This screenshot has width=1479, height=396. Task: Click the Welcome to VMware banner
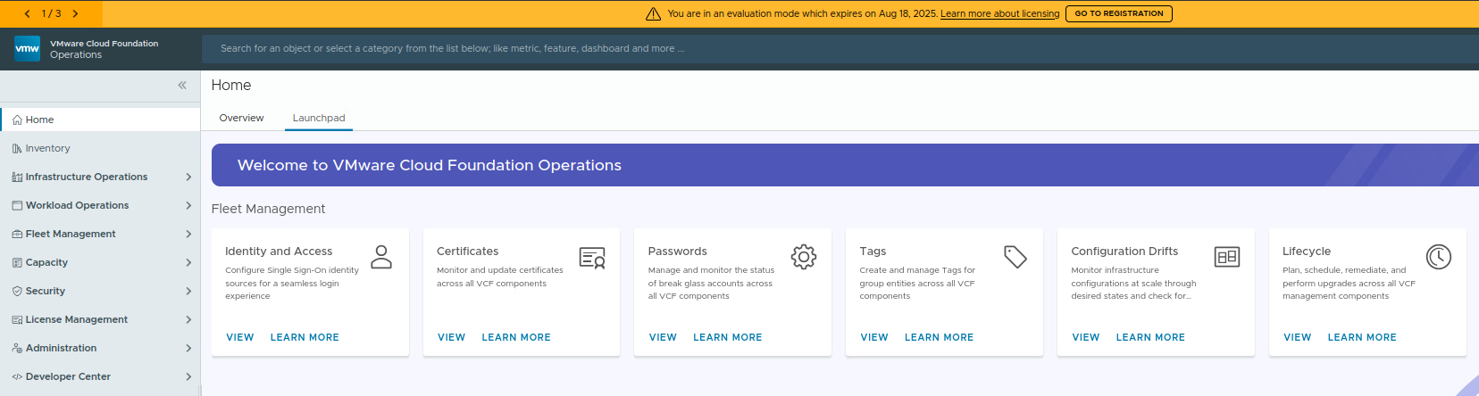845,165
